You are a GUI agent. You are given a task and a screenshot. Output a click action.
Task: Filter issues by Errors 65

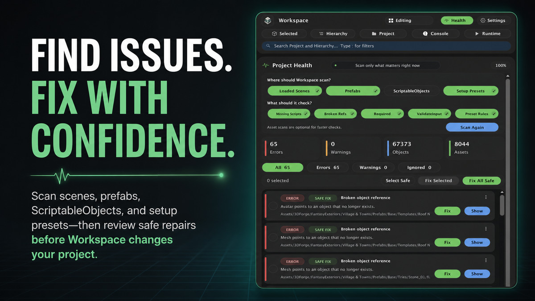coord(328,168)
